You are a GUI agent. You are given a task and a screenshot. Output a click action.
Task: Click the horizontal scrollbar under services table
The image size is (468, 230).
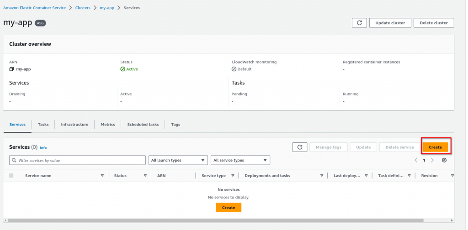[215, 220]
